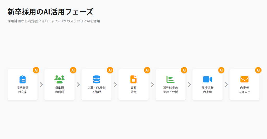Image resolution: width=267 pixels, height=139 pixels.
Task: Select the blue video camera icon
Action: 208,79
